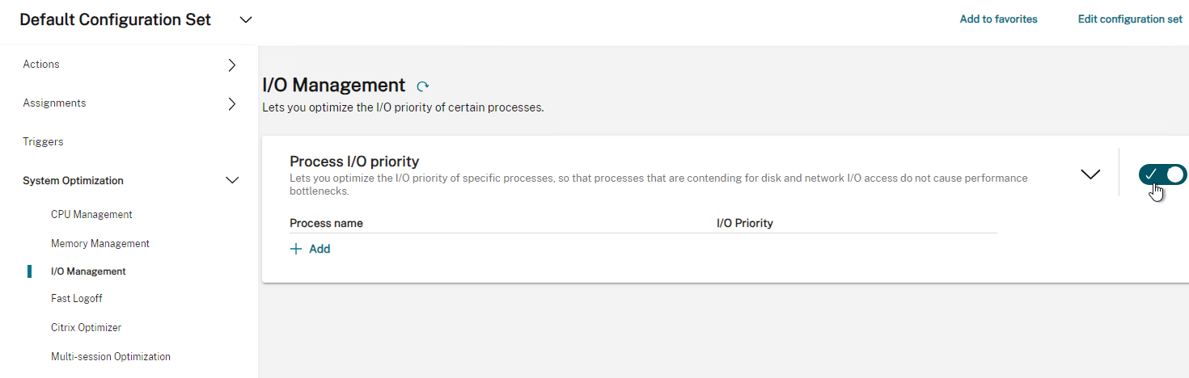The width and height of the screenshot is (1189, 378).
Task: Navigate to Citrix Optimizer
Action: 86,327
